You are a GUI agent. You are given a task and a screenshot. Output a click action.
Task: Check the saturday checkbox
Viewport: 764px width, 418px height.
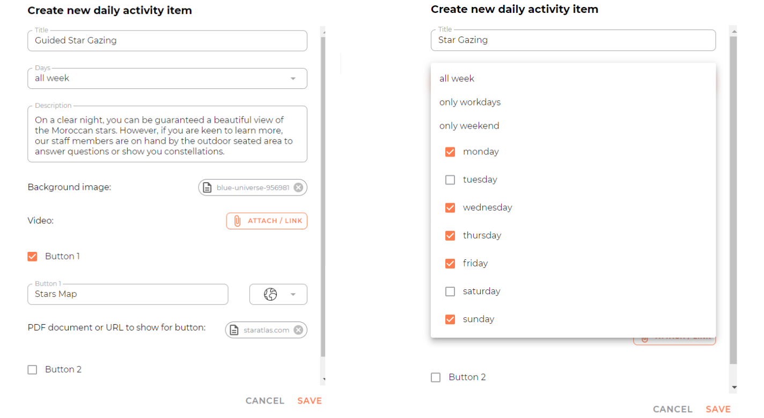pyautogui.click(x=450, y=291)
